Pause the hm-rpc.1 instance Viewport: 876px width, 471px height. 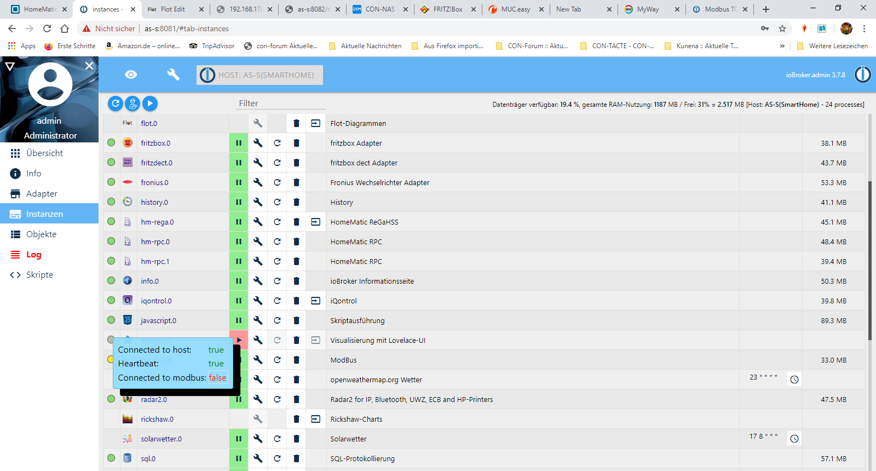(x=239, y=261)
